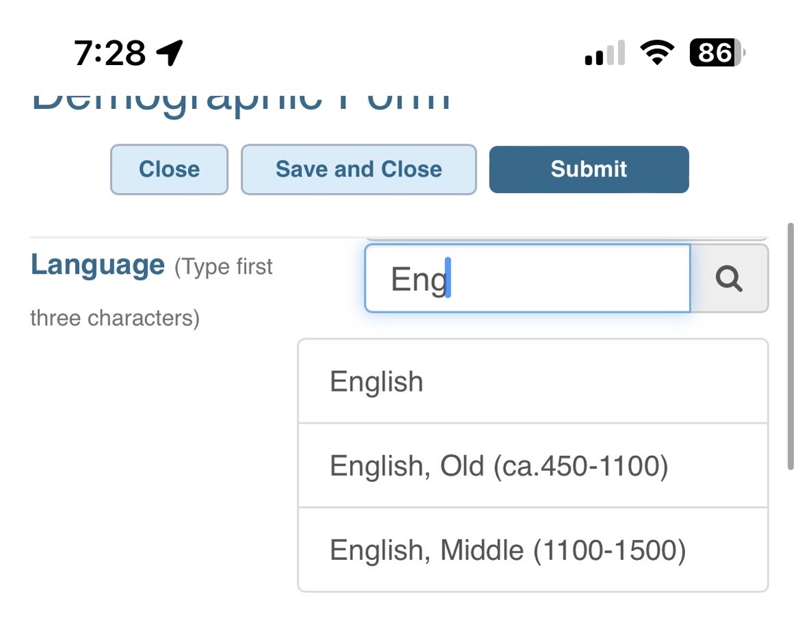Click the '(Type first' hint text
The image size is (800, 629).
pyautogui.click(x=224, y=266)
